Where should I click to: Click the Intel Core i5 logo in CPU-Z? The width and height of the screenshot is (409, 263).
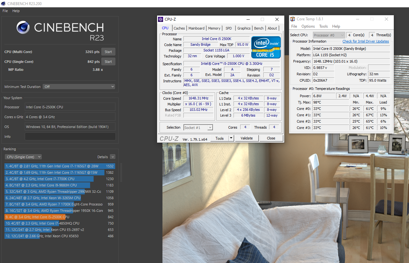pyautogui.click(x=266, y=47)
